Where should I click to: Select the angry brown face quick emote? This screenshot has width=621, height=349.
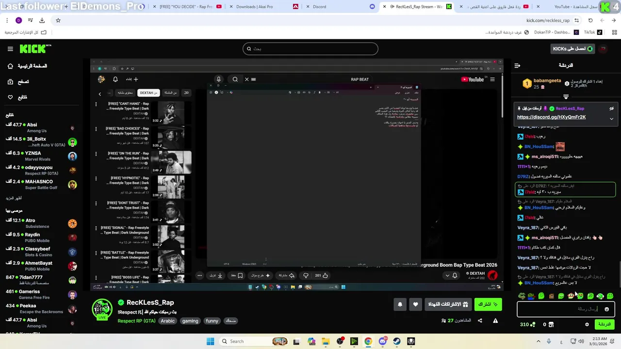(x=551, y=296)
